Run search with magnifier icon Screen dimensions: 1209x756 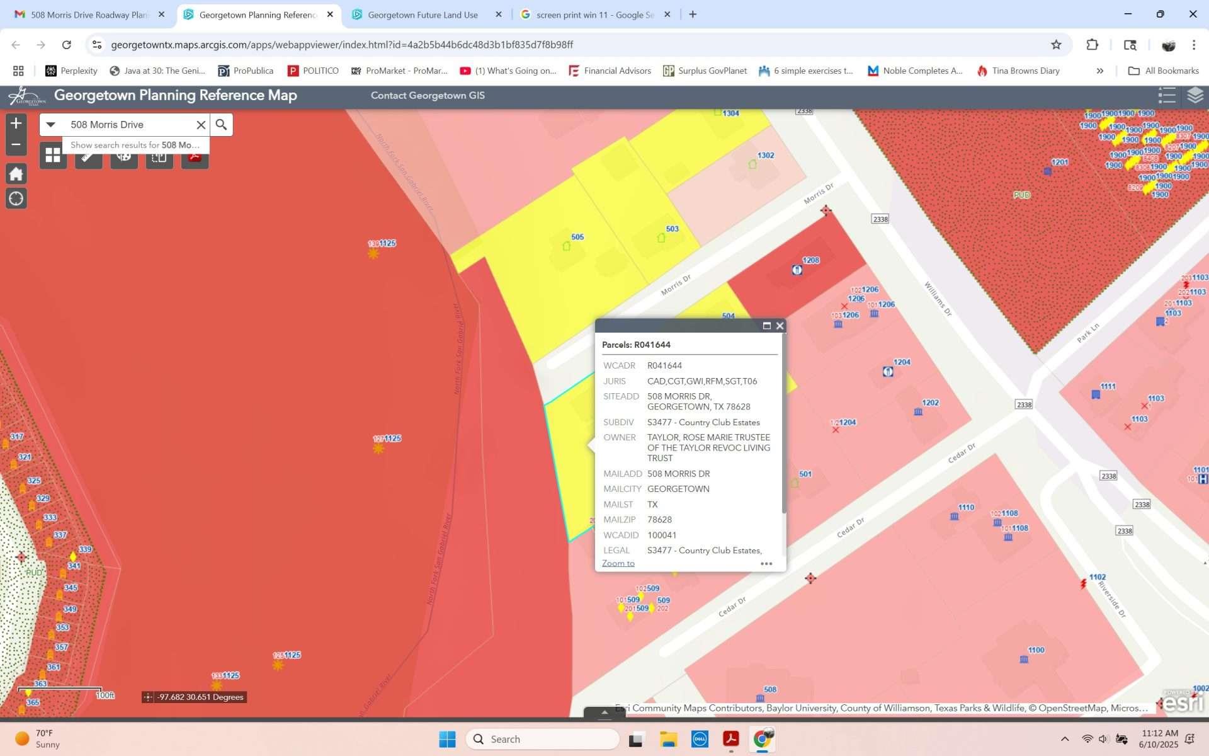point(221,125)
